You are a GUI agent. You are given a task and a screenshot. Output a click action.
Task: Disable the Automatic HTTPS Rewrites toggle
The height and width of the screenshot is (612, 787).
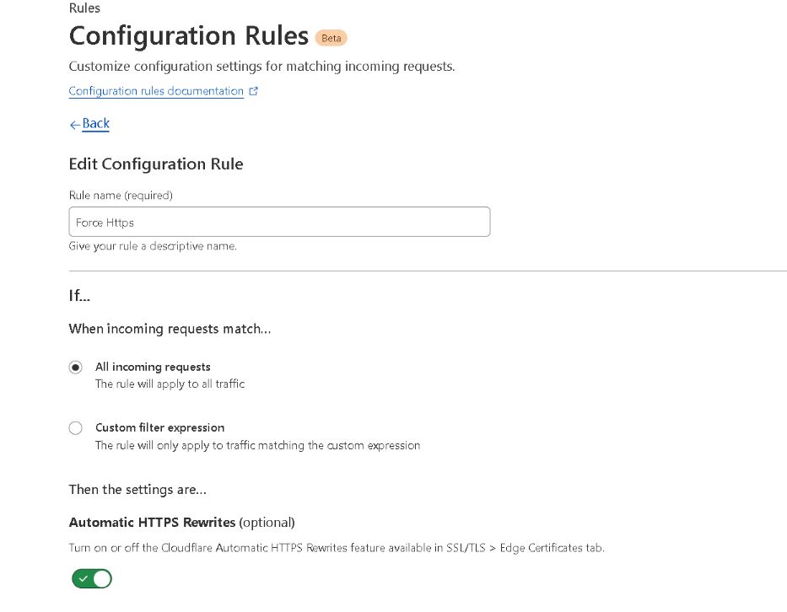pos(92,578)
